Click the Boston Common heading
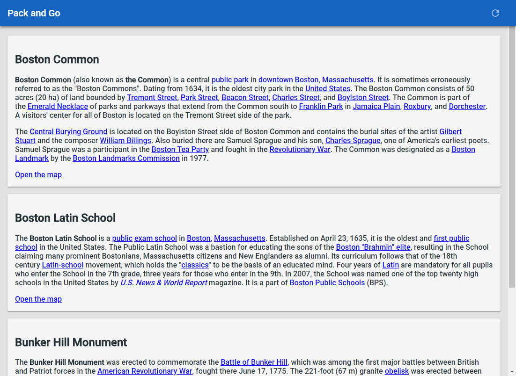Viewport: 516px width, 376px height. pyautogui.click(x=57, y=59)
